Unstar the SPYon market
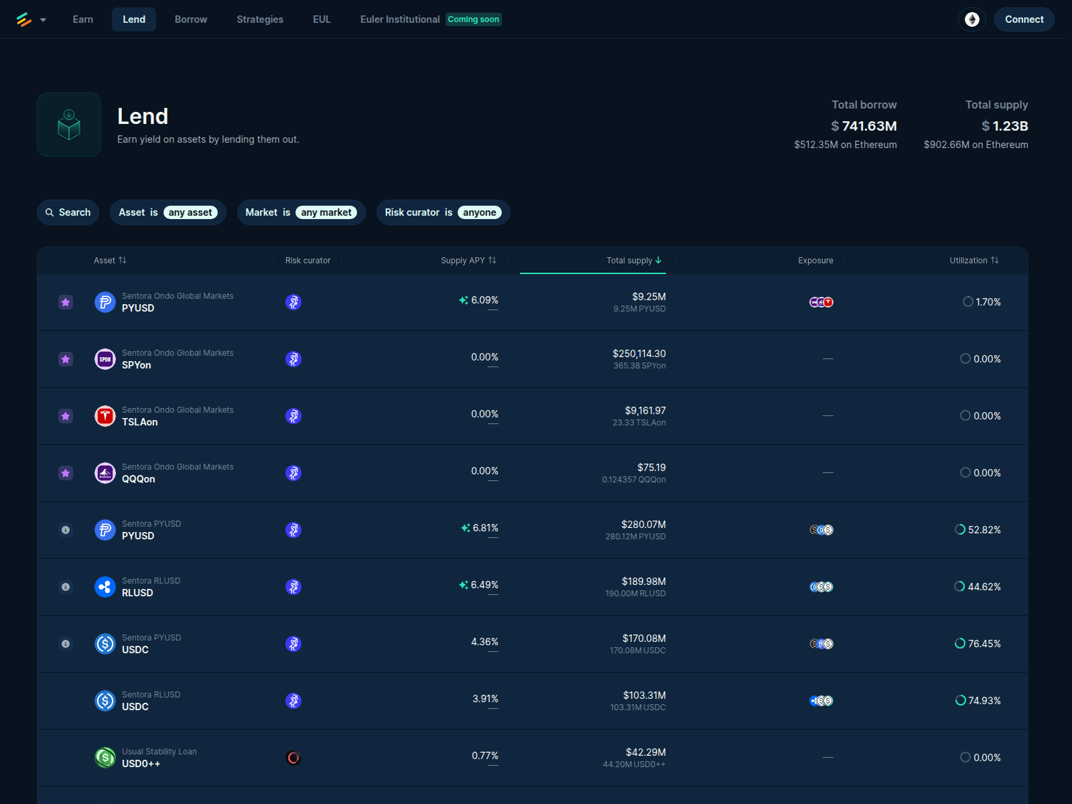This screenshot has width=1072, height=804. [x=65, y=359]
